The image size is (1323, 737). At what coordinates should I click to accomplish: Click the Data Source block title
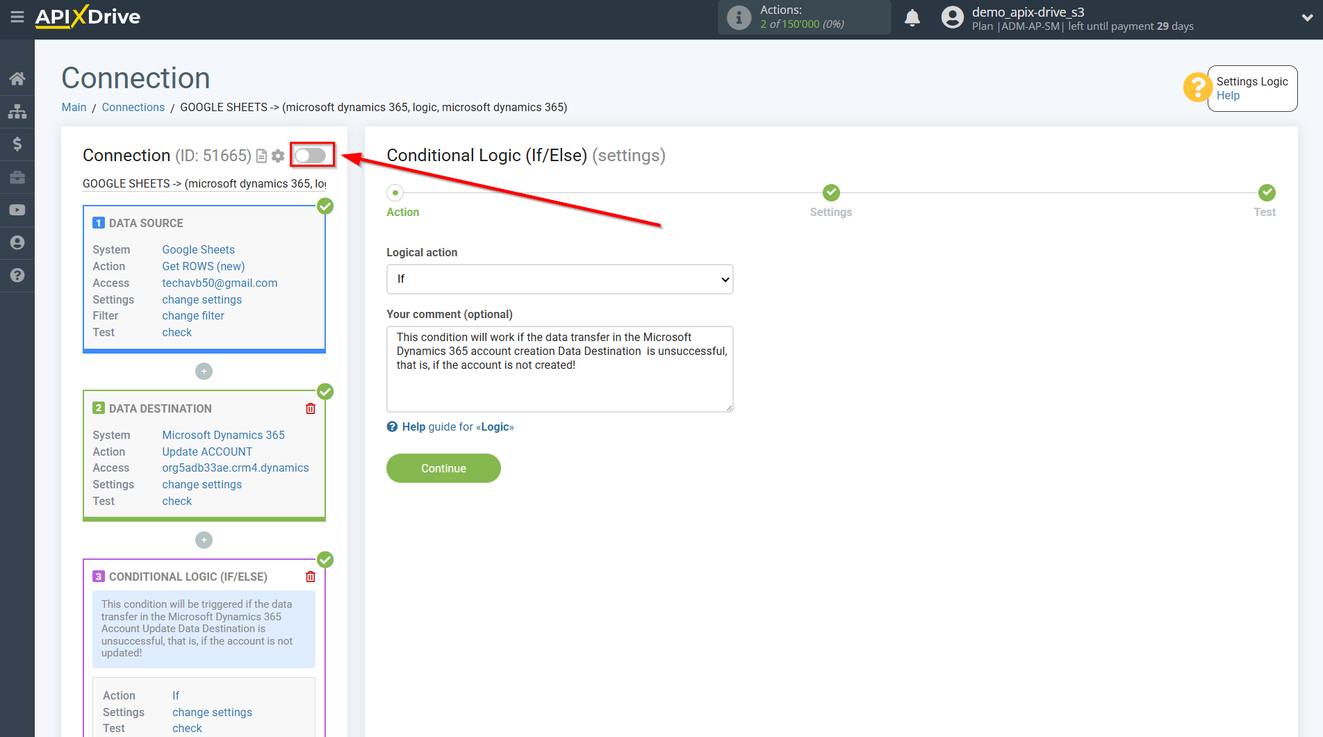pos(146,223)
